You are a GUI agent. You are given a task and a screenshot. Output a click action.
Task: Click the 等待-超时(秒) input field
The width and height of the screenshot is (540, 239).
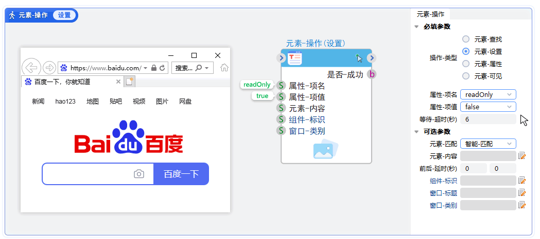click(488, 120)
